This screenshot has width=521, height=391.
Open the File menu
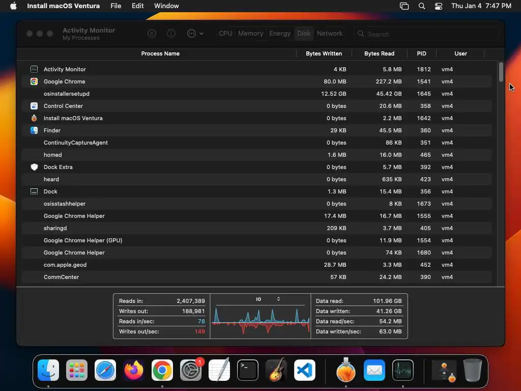[x=115, y=6]
